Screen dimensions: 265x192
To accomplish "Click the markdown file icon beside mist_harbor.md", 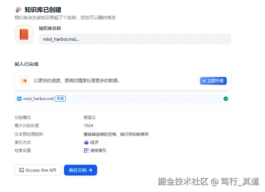I will [x=19, y=99].
